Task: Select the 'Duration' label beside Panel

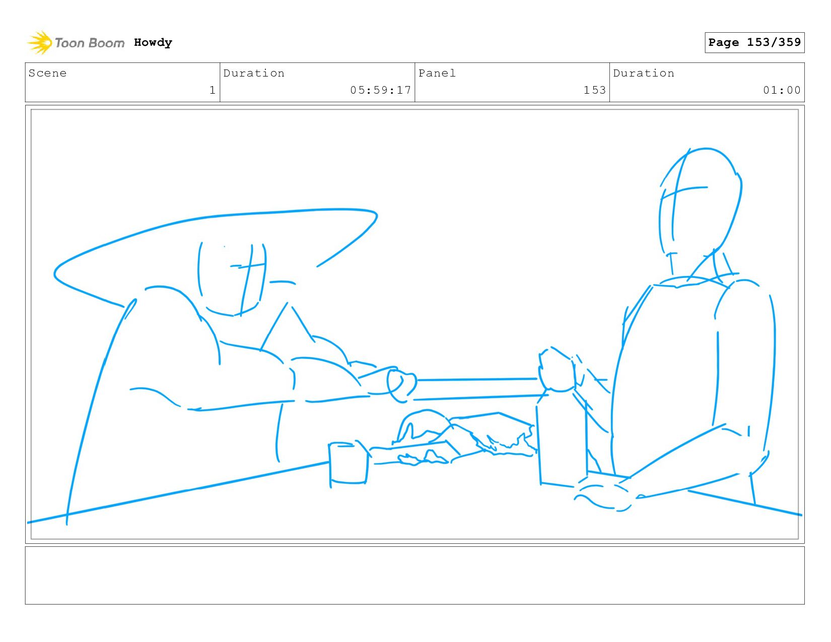Action: [644, 73]
